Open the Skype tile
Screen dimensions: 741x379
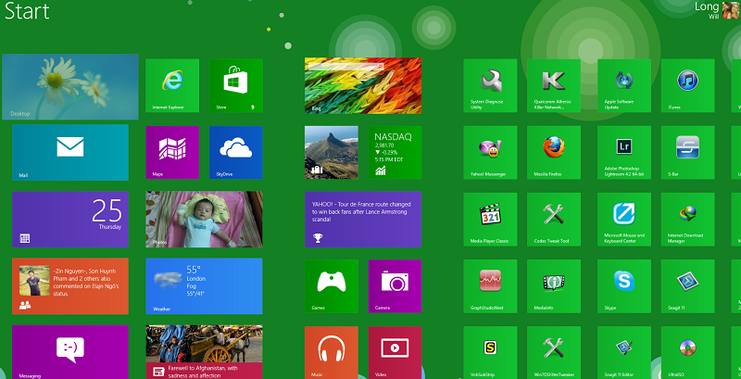(623, 286)
